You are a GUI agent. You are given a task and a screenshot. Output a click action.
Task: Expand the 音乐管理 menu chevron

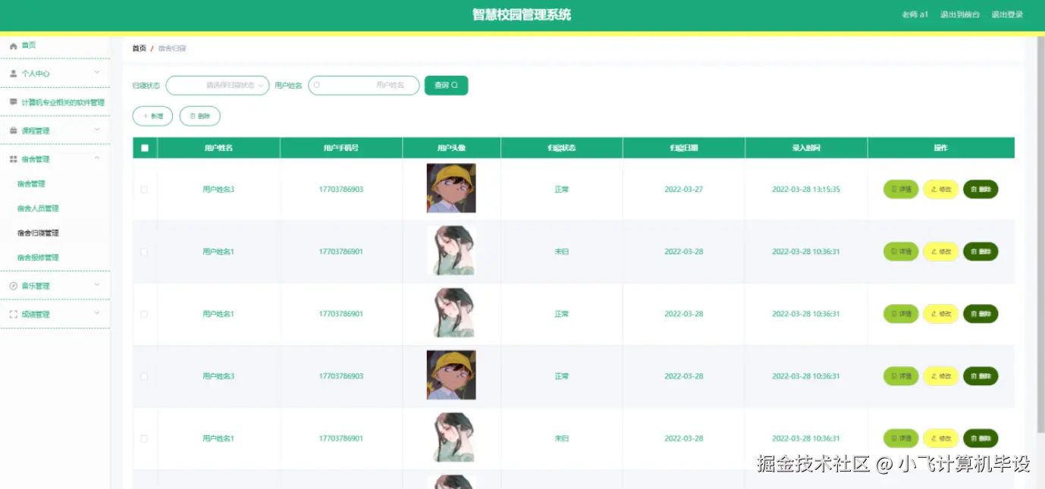tap(97, 285)
